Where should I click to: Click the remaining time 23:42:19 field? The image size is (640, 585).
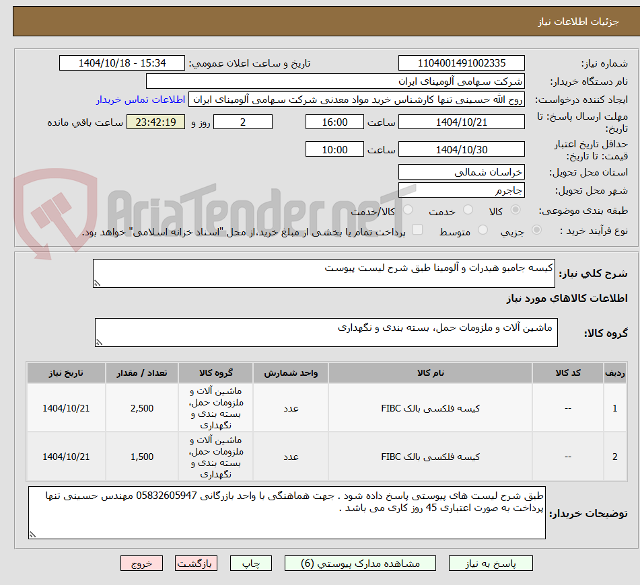156,122
